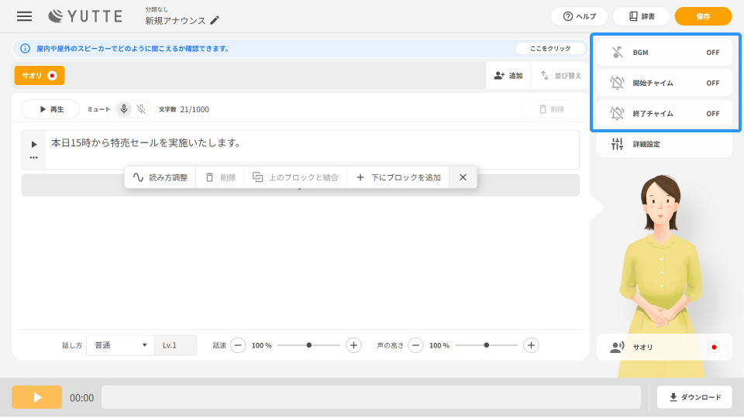This screenshot has height=418, width=744.
Task: Unmute using the microphone icon
Action: pyautogui.click(x=124, y=109)
